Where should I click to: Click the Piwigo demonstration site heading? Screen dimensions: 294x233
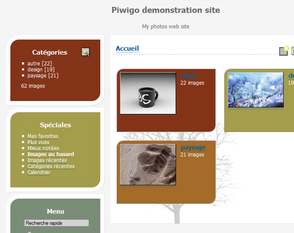pyautogui.click(x=166, y=10)
